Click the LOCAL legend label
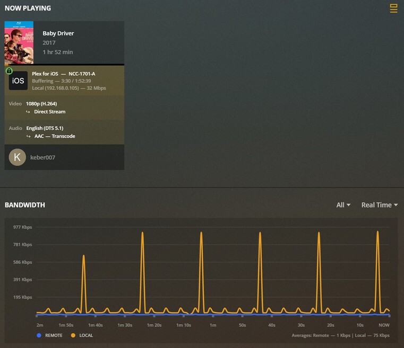Image resolution: width=404 pixels, height=348 pixels. [86, 335]
